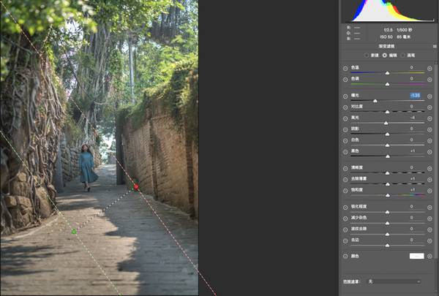Click the minus icon beside 色温
Viewport: 439px width, 296px height.
click(x=345, y=68)
